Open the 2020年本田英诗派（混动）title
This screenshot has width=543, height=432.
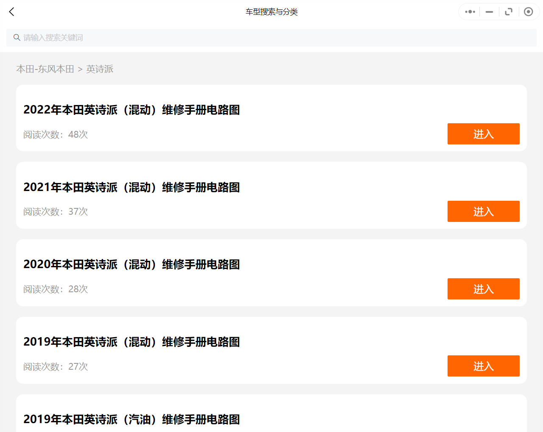tap(132, 264)
